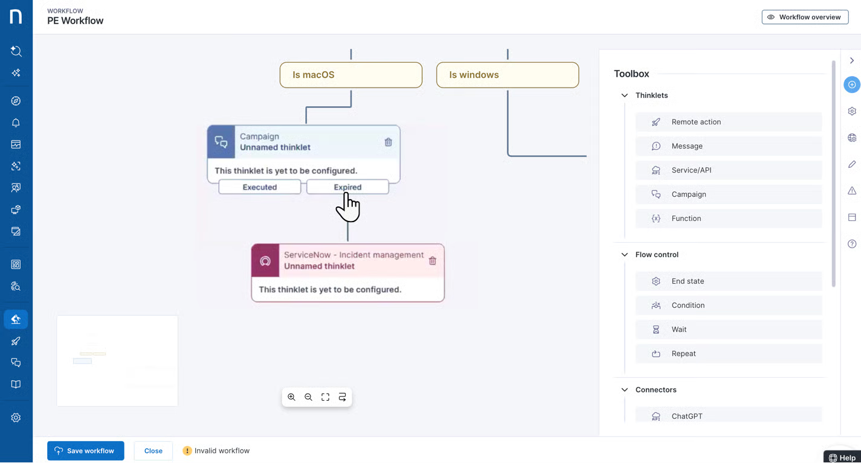Click the blue plus toolbox icon
The image size is (861, 463).
[852, 85]
